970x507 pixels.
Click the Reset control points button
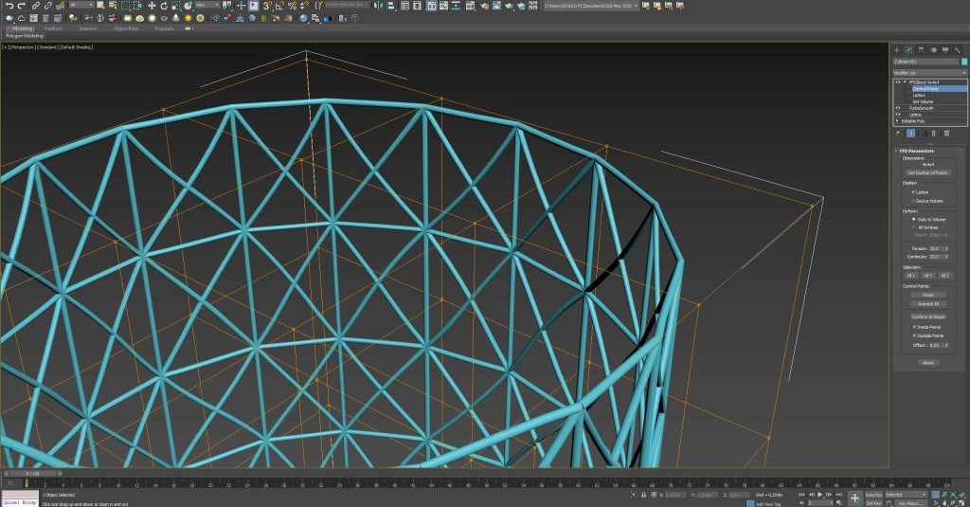click(928, 295)
